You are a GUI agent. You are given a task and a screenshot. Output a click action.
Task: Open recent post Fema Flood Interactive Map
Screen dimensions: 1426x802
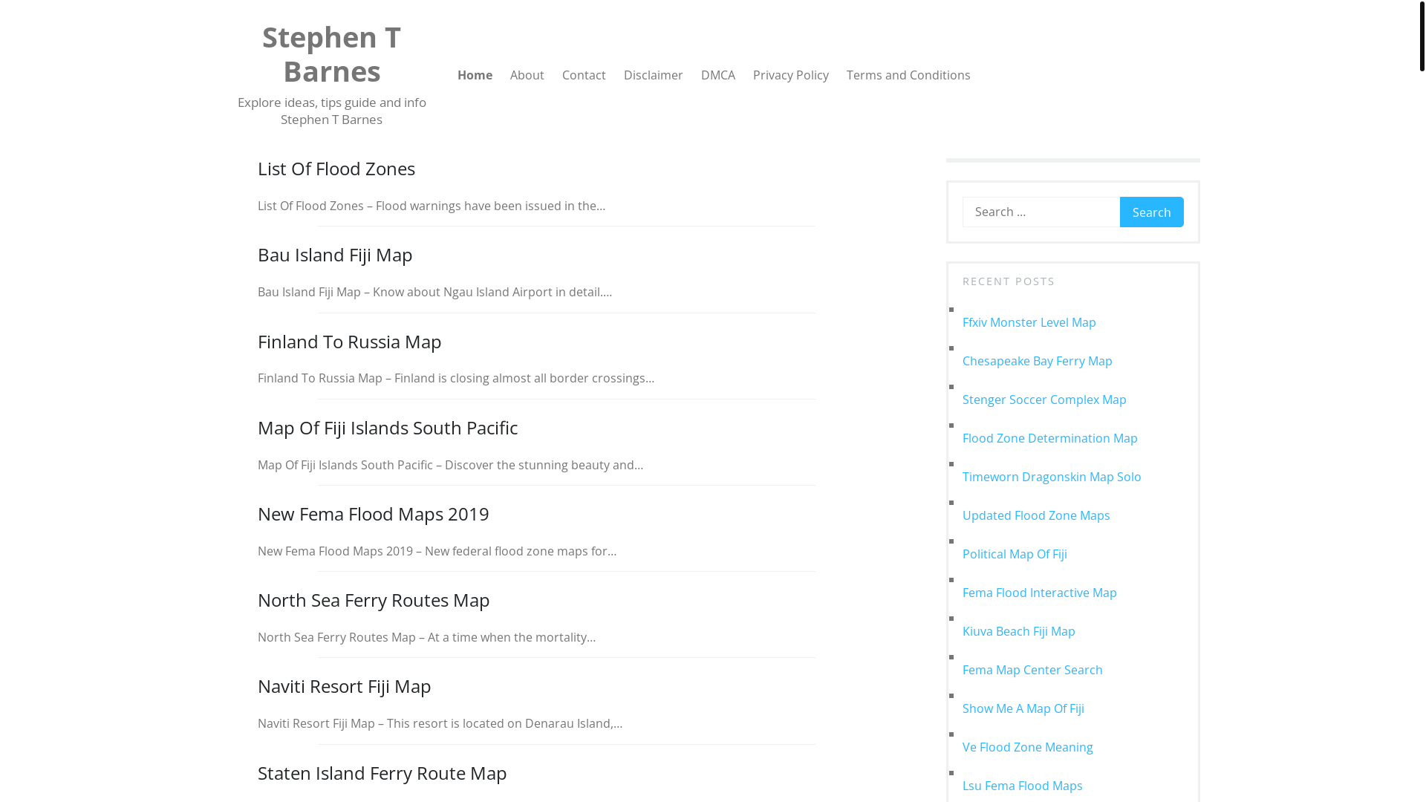1039,593
